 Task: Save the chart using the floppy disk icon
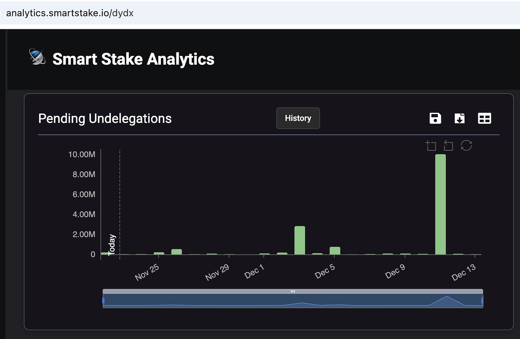click(435, 118)
